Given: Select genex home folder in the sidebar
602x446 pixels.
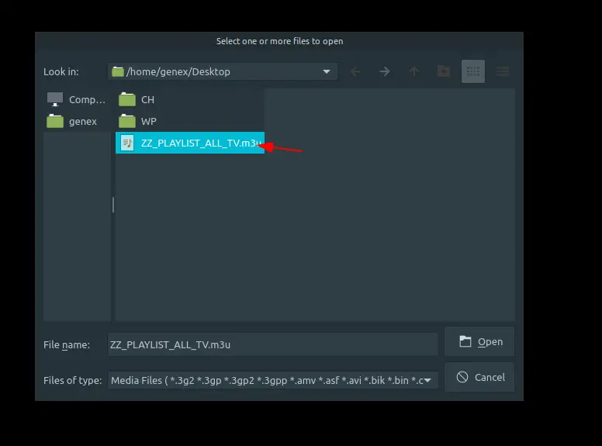Looking at the screenshot, I should (x=76, y=121).
